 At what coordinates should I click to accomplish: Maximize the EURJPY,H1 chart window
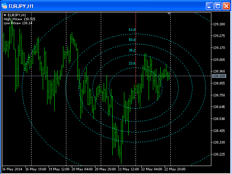pos(218,6)
